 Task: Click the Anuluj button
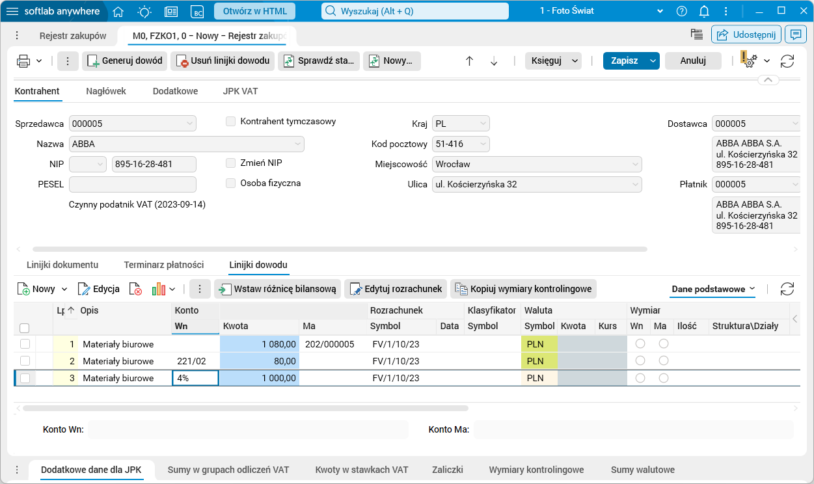693,60
